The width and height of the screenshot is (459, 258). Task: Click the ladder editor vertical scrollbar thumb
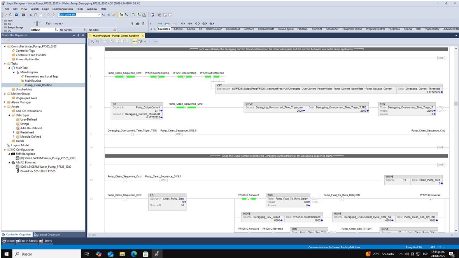(456, 104)
